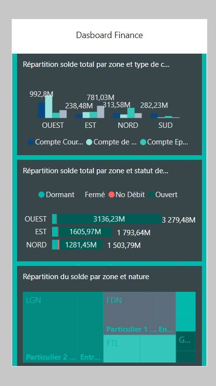Click the tallest OUEST column 992,8M

coord(49,107)
